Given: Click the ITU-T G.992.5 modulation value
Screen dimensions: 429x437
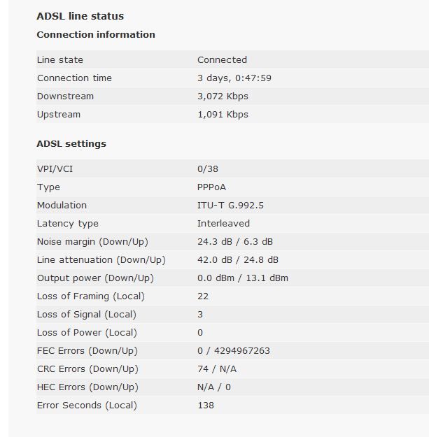Looking at the screenshot, I should (x=230, y=206).
